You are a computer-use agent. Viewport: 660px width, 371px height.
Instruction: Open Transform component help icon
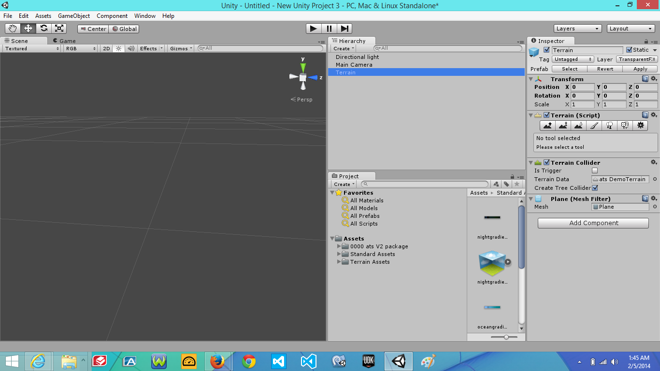(645, 79)
